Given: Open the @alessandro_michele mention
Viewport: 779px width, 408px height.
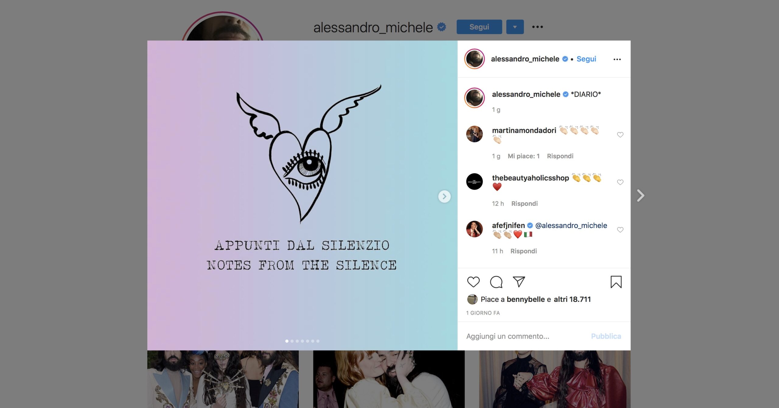Looking at the screenshot, I should click(571, 225).
